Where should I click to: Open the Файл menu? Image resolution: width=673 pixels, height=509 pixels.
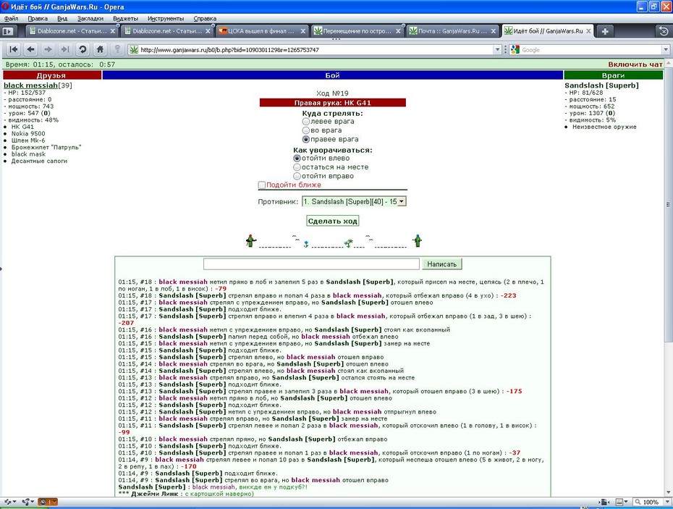pyautogui.click(x=11, y=19)
